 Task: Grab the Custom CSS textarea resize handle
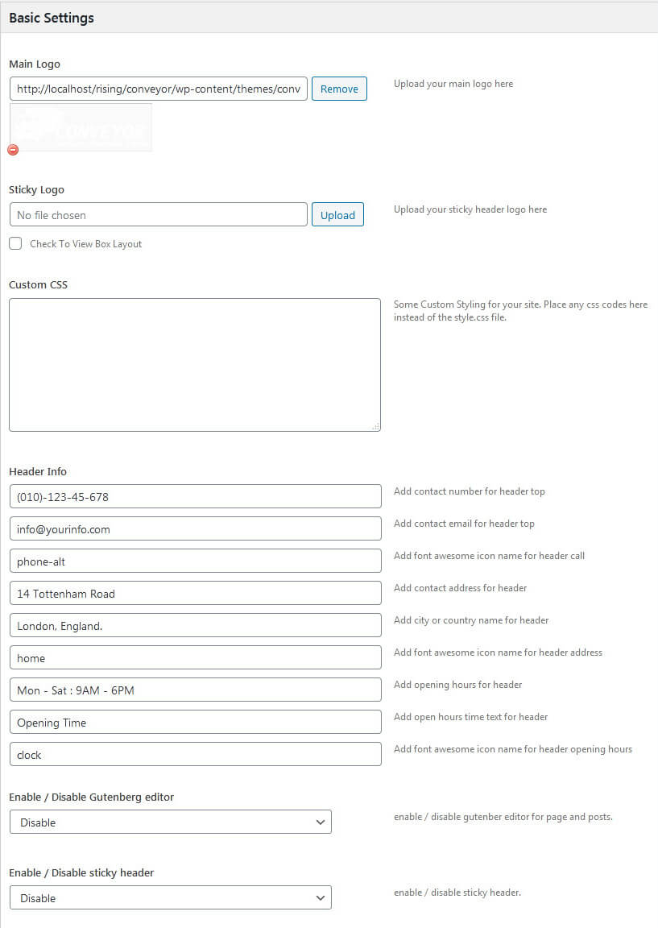point(376,427)
